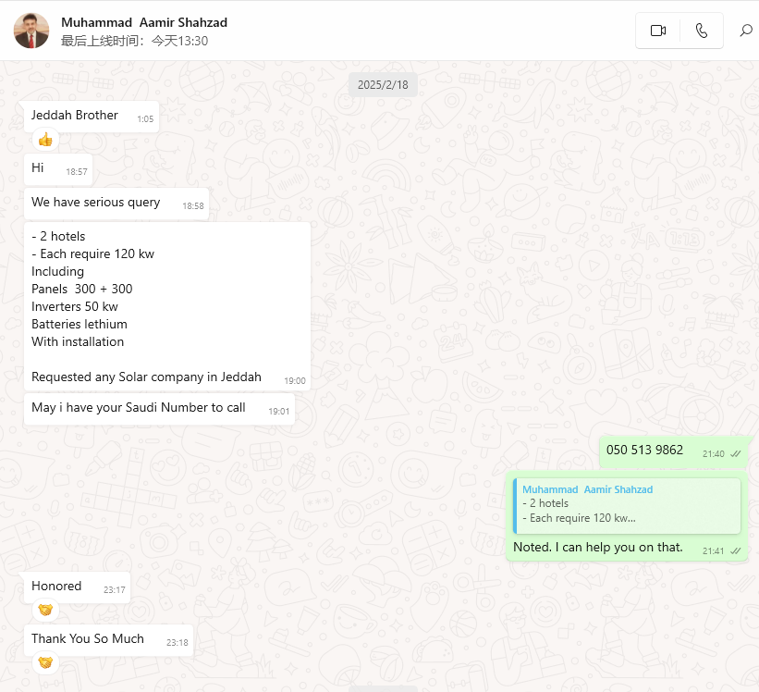Screen dimensions: 759x692
Task: Click the quoted reply preview '- 2 hotels'
Action: [627, 506]
